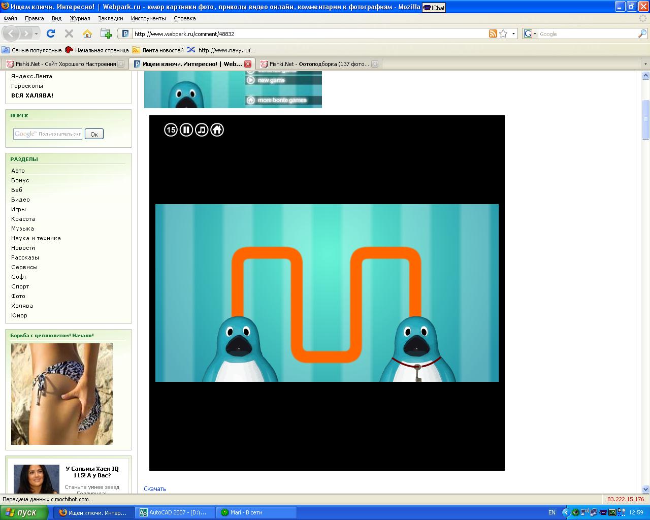
Task: Open the Юмор section link
Action: point(19,315)
